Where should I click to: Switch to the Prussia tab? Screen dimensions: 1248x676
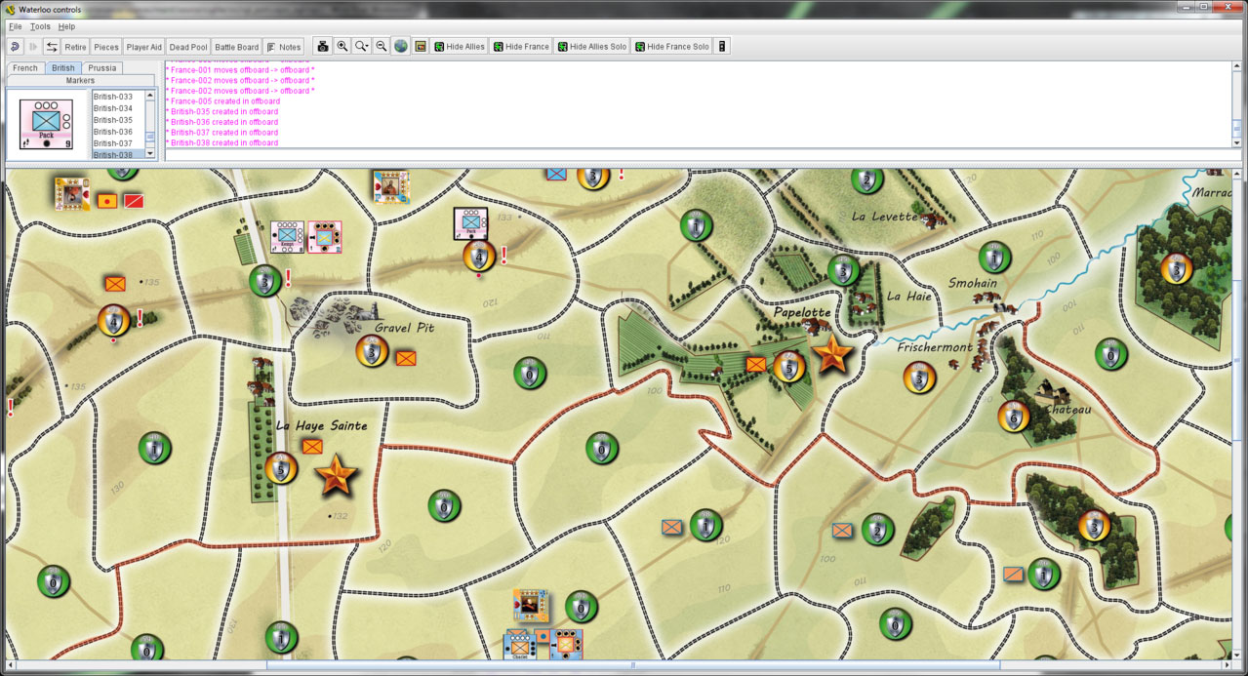[102, 68]
